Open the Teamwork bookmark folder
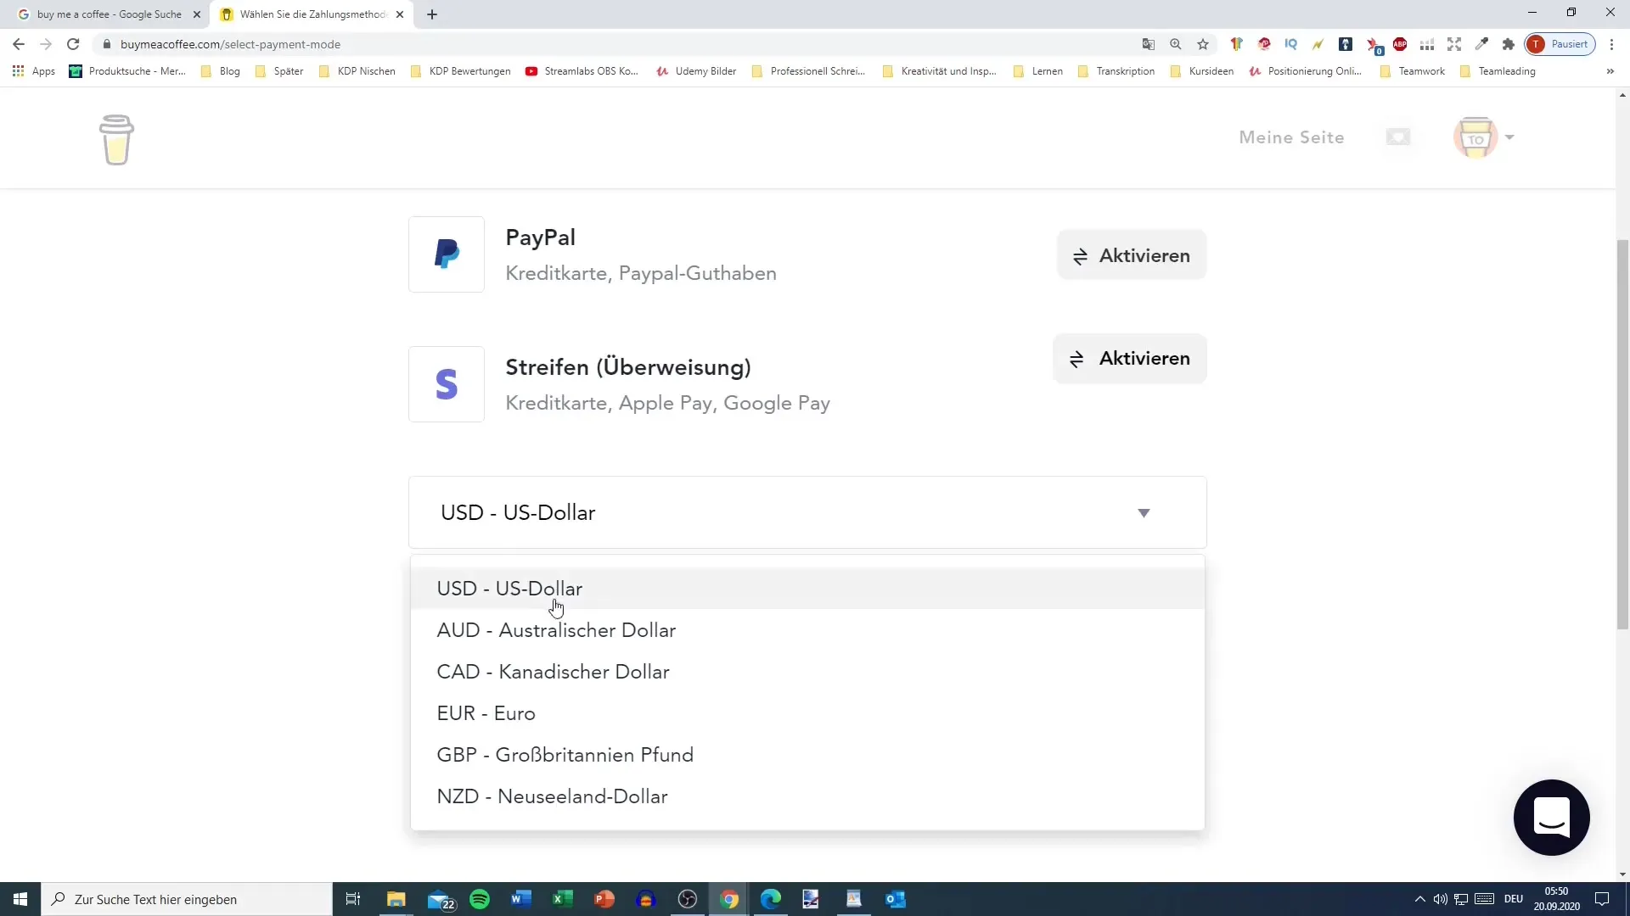The width and height of the screenshot is (1630, 916). (x=1413, y=71)
